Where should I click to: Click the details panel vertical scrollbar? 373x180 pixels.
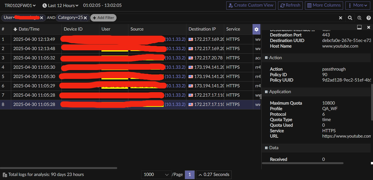click(372, 102)
